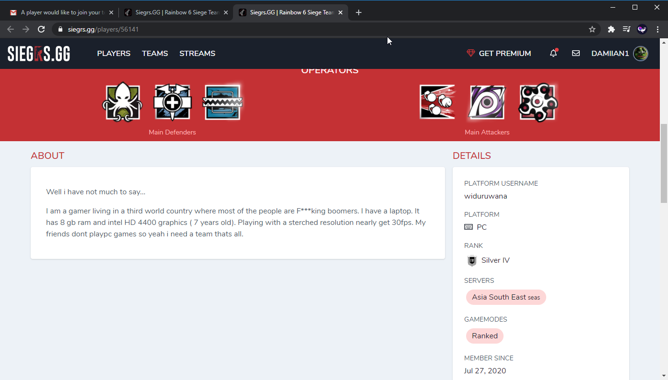Open the Chrome three-dot menu
668x380 pixels.
tap(657, 29)
